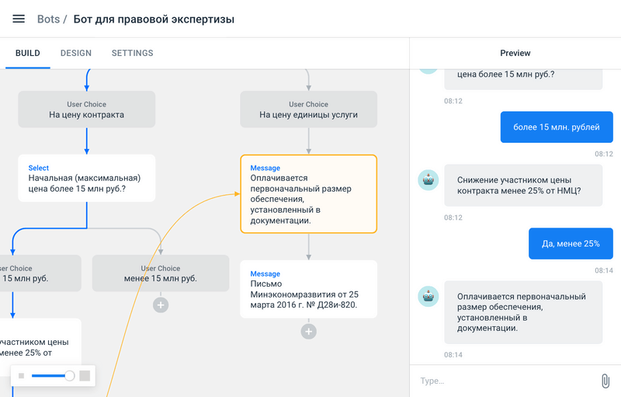Switch to the BUILD tab

click(28, 54)
